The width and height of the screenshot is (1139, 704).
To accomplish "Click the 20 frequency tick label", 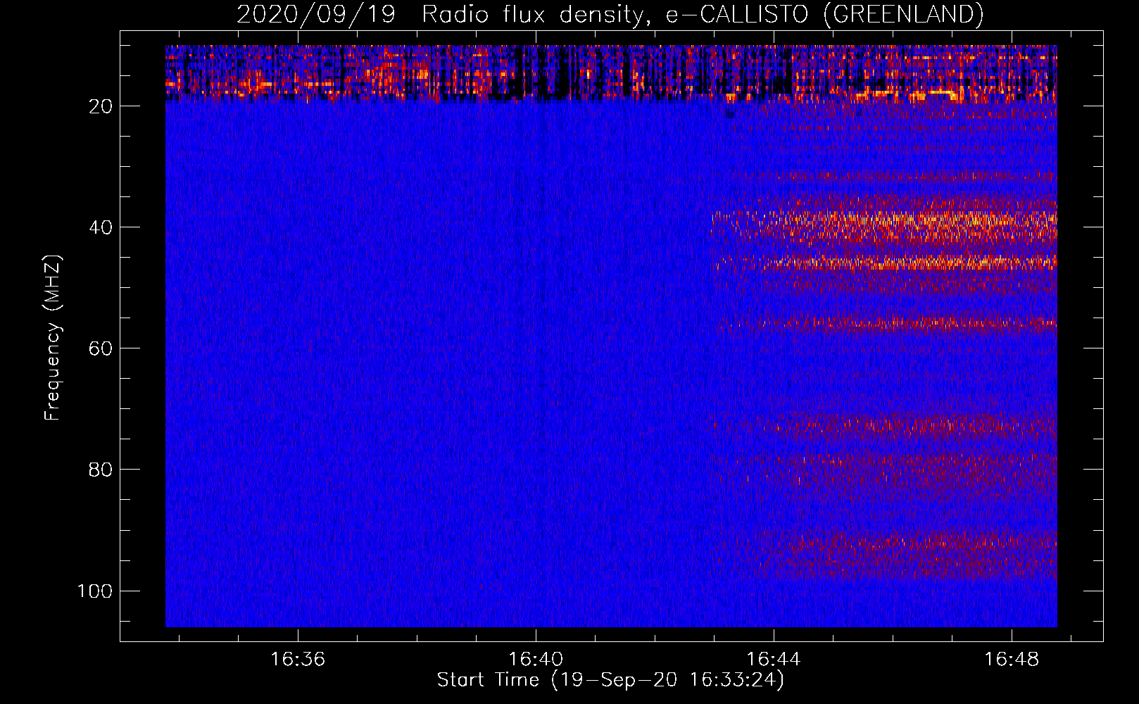I will tap(101, 106).
